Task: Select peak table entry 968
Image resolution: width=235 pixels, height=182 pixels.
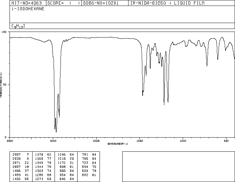Action: pos(62,167)
